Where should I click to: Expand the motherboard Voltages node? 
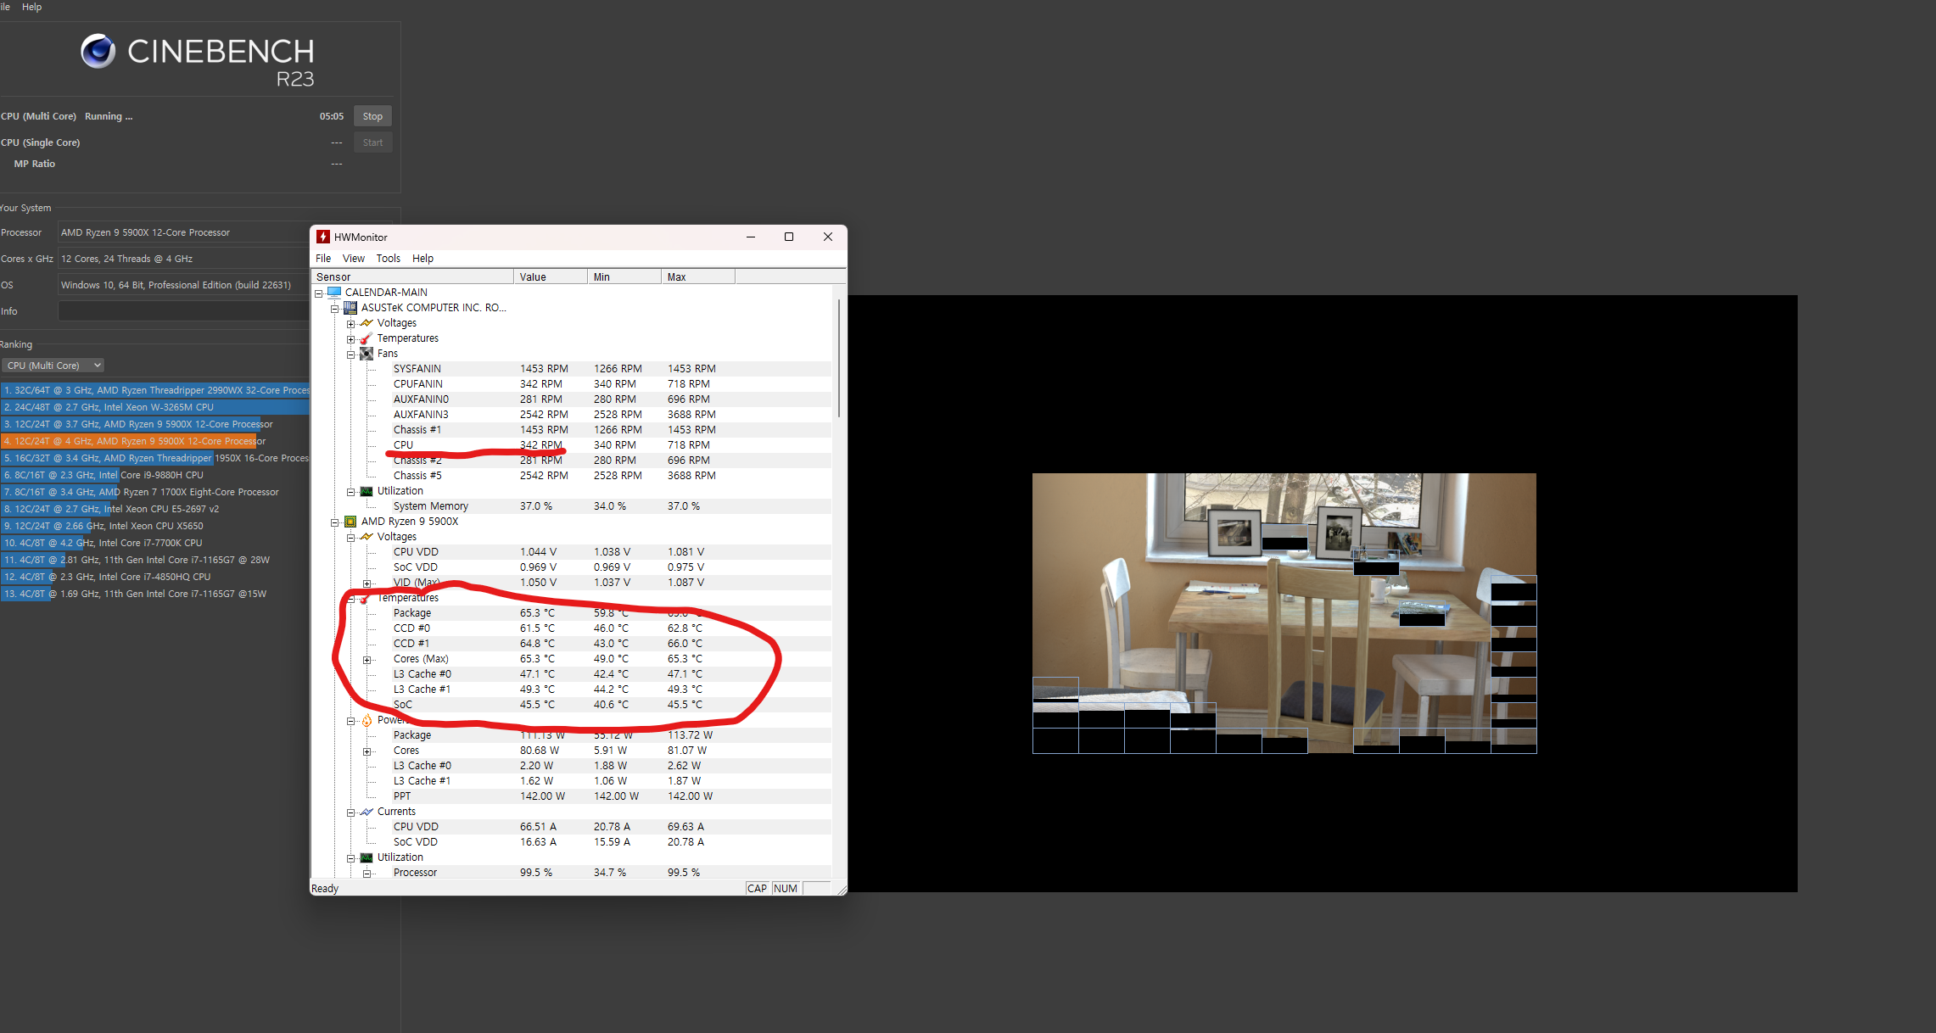[x=350, y=324]
